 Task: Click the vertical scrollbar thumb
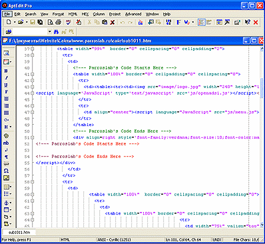click(x=262, y=88)
